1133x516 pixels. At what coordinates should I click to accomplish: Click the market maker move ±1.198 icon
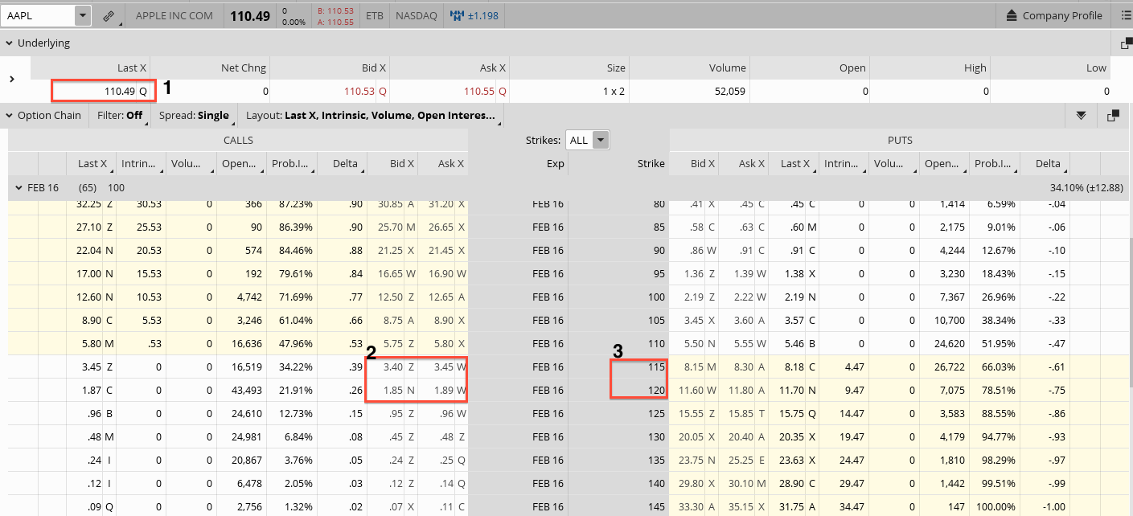point(457,15)
